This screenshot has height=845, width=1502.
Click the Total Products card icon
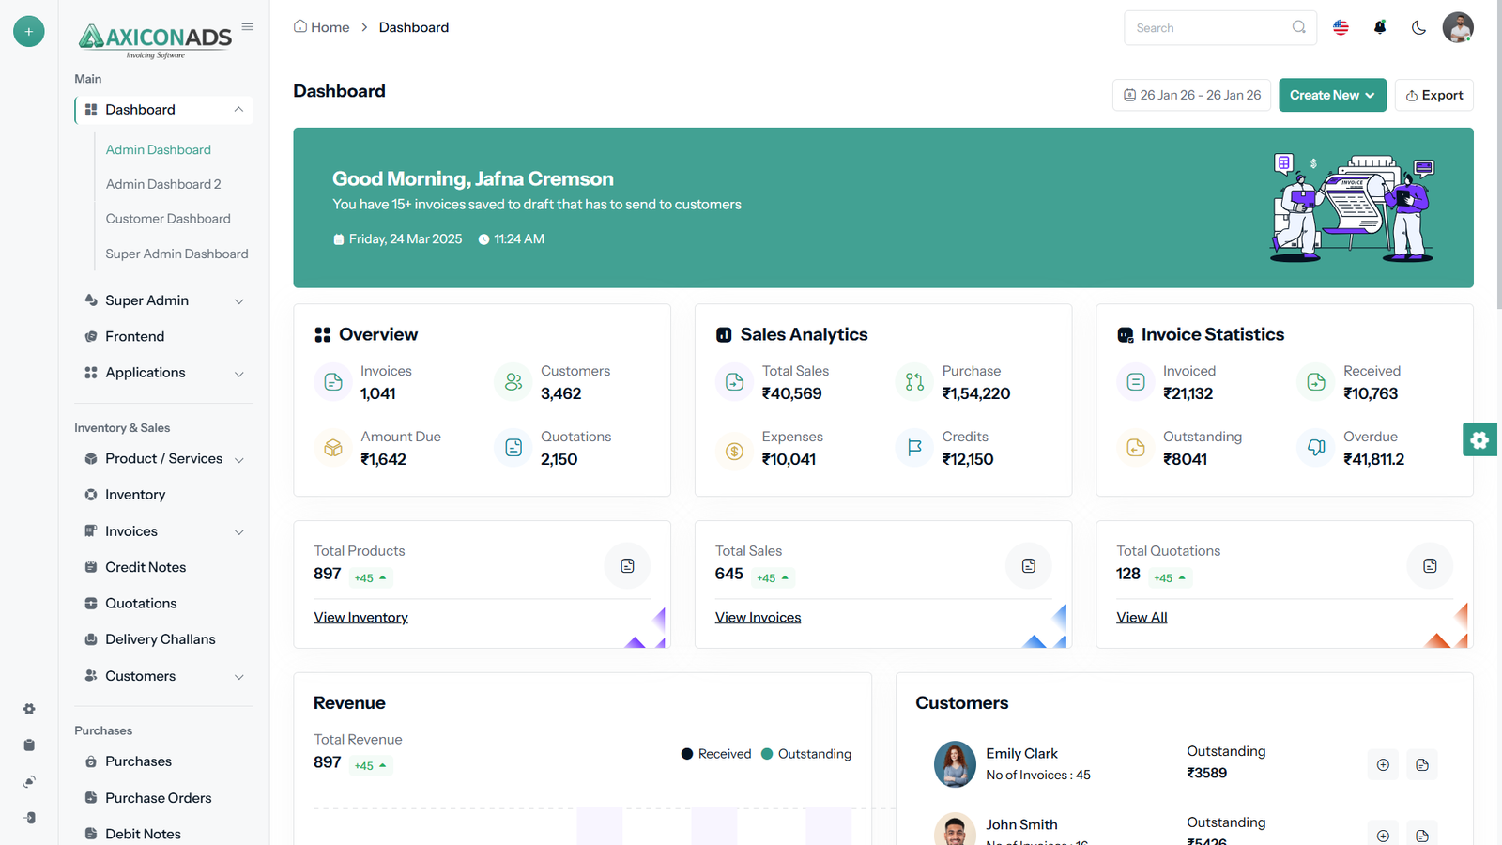click(x=627, y=566)
